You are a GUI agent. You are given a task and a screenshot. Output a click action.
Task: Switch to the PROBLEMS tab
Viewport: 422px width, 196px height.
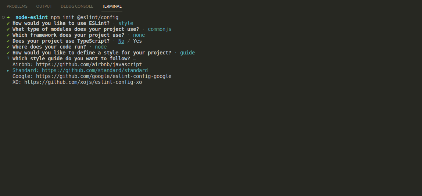(x=17, y=6)
